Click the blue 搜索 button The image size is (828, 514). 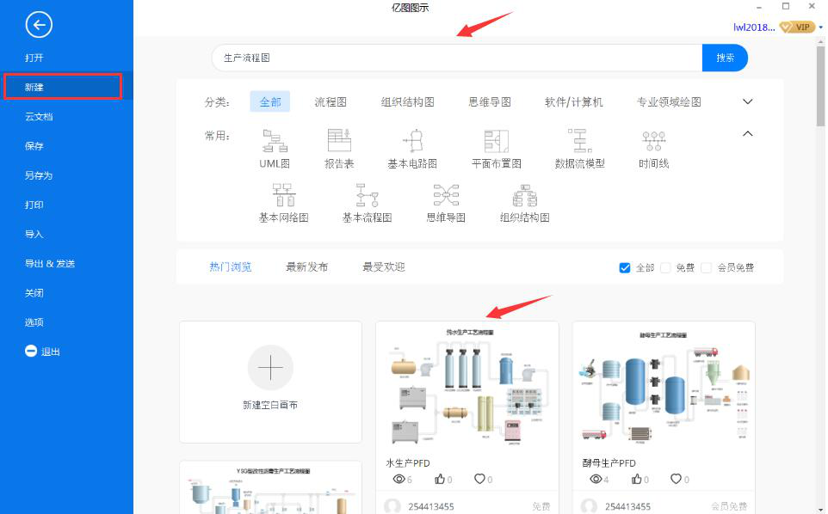coord(725,58)
